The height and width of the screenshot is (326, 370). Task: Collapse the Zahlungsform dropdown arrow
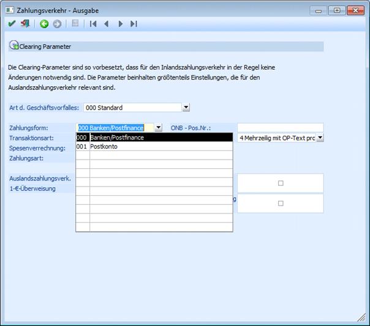(158, 128)
